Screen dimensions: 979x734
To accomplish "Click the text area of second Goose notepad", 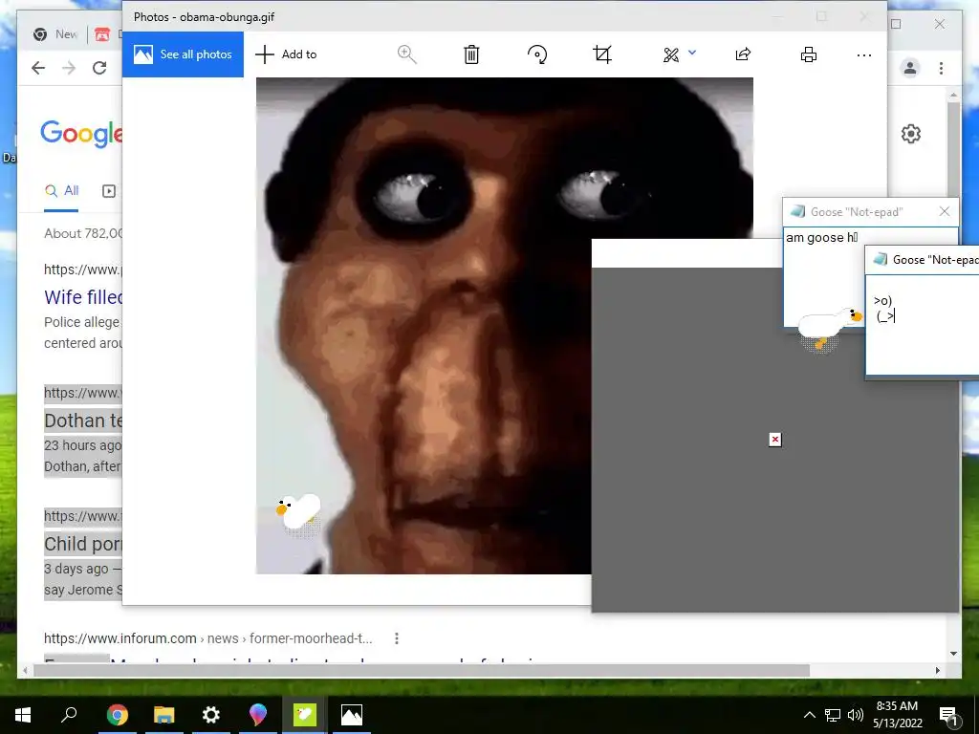I will 923,325.
